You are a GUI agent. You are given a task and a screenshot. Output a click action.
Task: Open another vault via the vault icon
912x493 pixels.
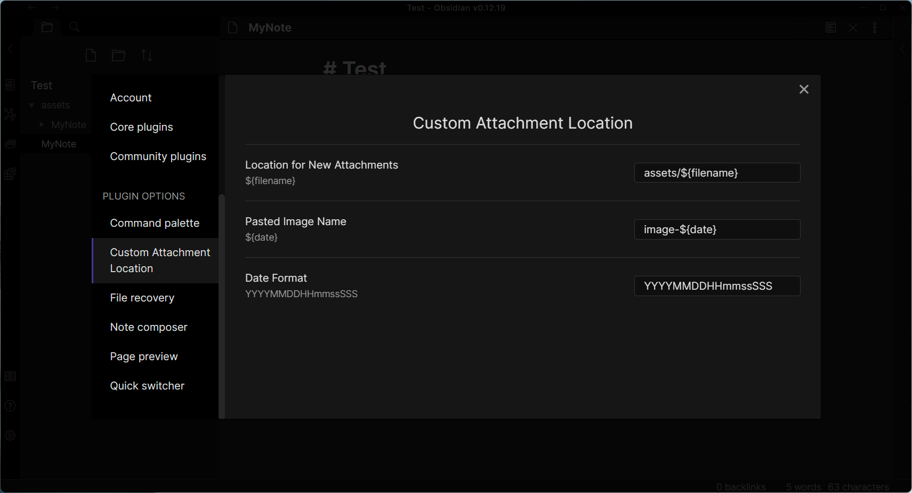click(10, 377)
